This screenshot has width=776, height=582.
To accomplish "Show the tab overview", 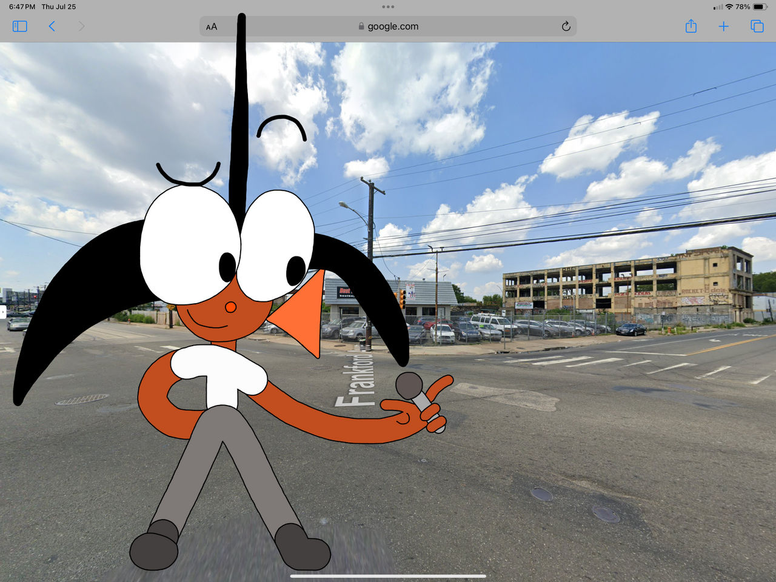I will 757,26.
